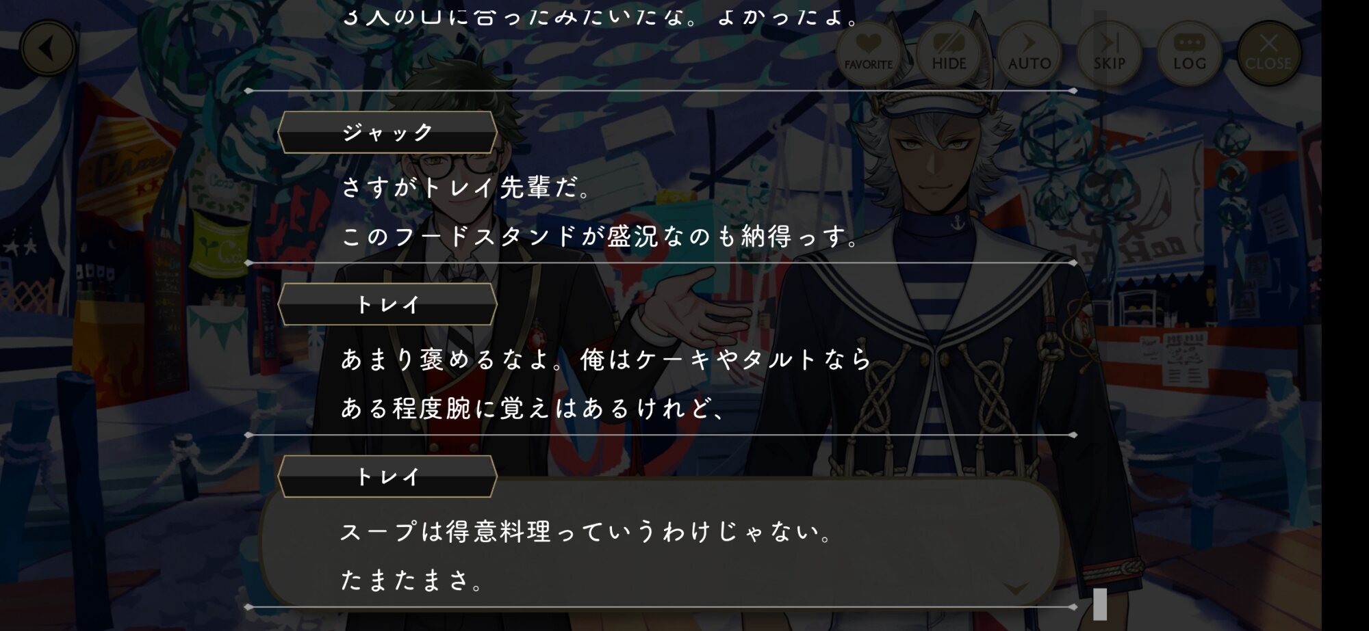Select the second トレイ speaker name label
1369x631 pixels.
(387, 476)
